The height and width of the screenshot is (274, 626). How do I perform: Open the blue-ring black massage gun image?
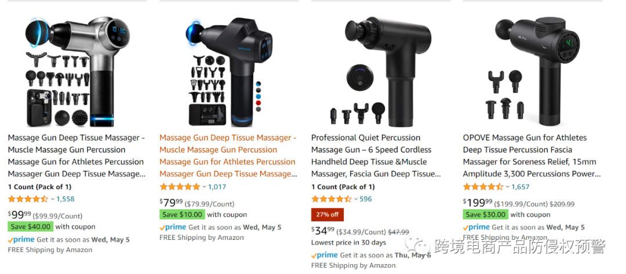(x=229, y=71)
